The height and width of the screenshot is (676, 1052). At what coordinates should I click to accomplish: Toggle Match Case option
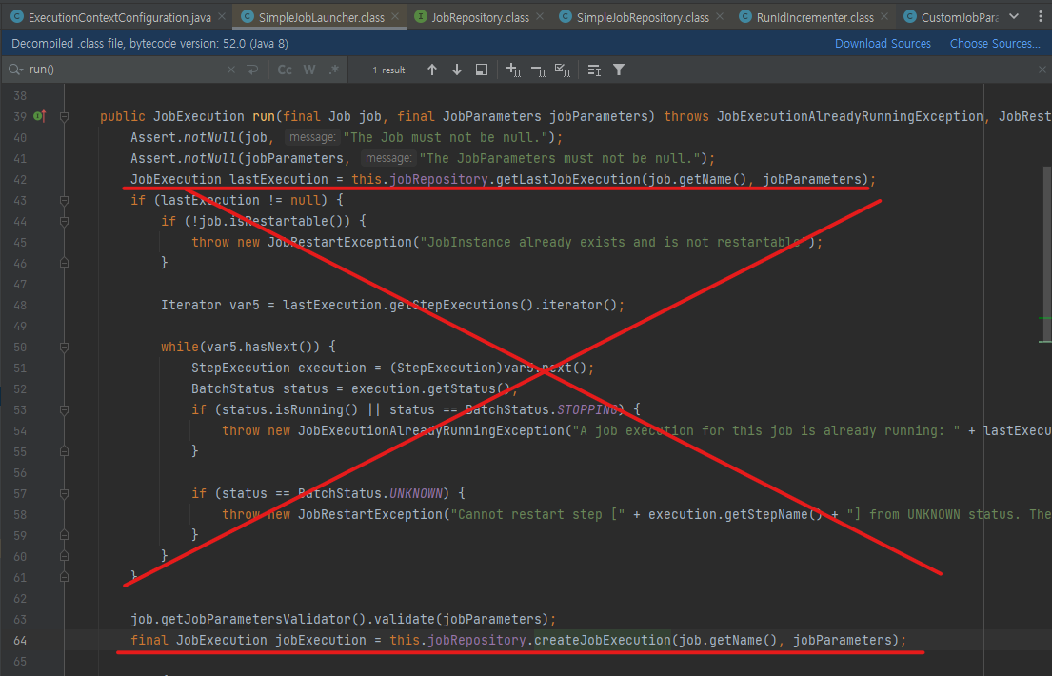pos(285,70)
